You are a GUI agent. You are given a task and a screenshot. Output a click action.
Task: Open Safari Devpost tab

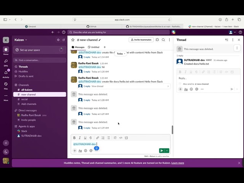click(30, 26)
